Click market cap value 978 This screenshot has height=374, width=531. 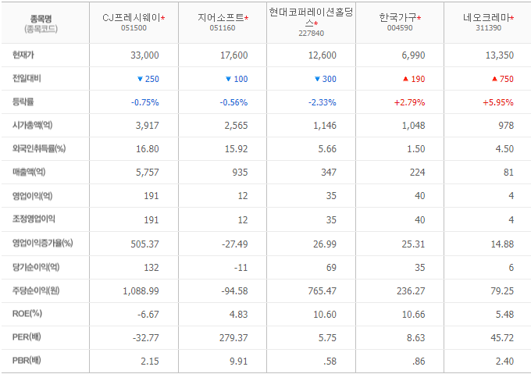tap(506, 126)
